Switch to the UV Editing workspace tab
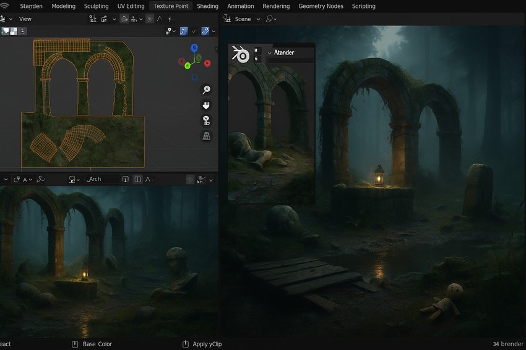Viewport: 526px width, 350px height. point(131,6)
